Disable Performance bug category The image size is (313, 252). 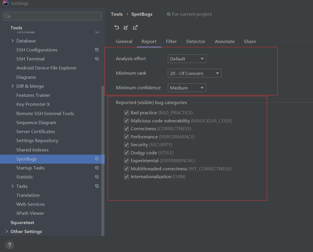(x=126, y=137)
